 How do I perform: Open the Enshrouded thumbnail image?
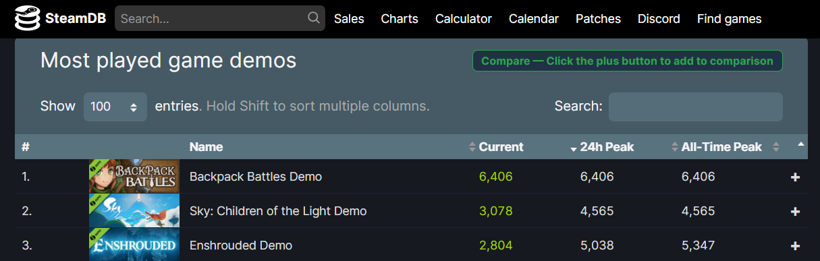tap(134, 244)
